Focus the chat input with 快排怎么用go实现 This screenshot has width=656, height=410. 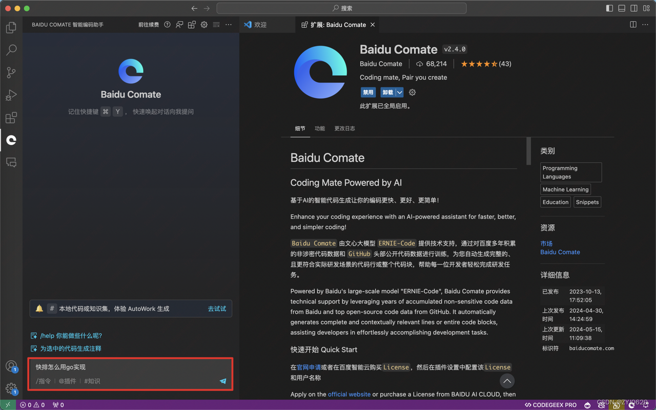coord(130,367)
